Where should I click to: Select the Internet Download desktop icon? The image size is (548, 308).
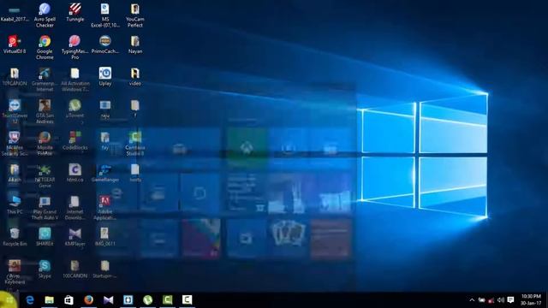click(x=74, y=208)
